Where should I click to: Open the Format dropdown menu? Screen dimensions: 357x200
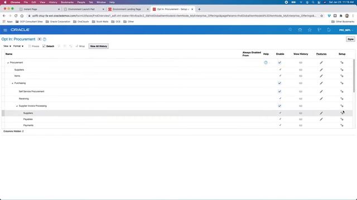pyautogui.click(x=18, y=46)
